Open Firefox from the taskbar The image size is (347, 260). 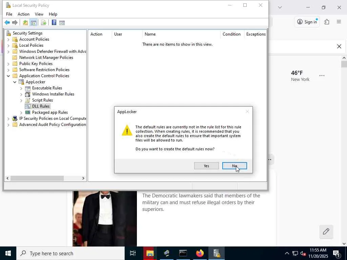click(x=200, y=253)
